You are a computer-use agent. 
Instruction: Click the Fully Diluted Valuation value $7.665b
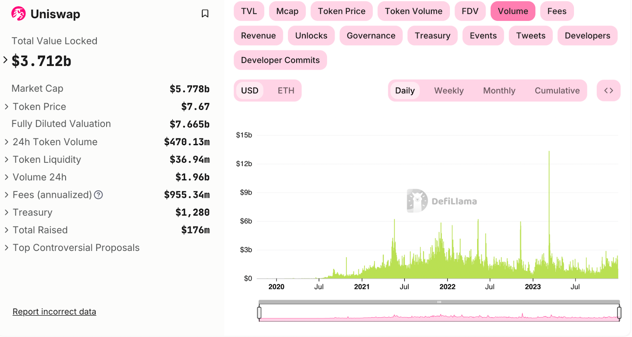click(190, 124)
